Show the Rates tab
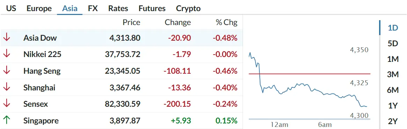Image resolution: width=407 pixels, height=129 pixels. [x=118, y=8]
